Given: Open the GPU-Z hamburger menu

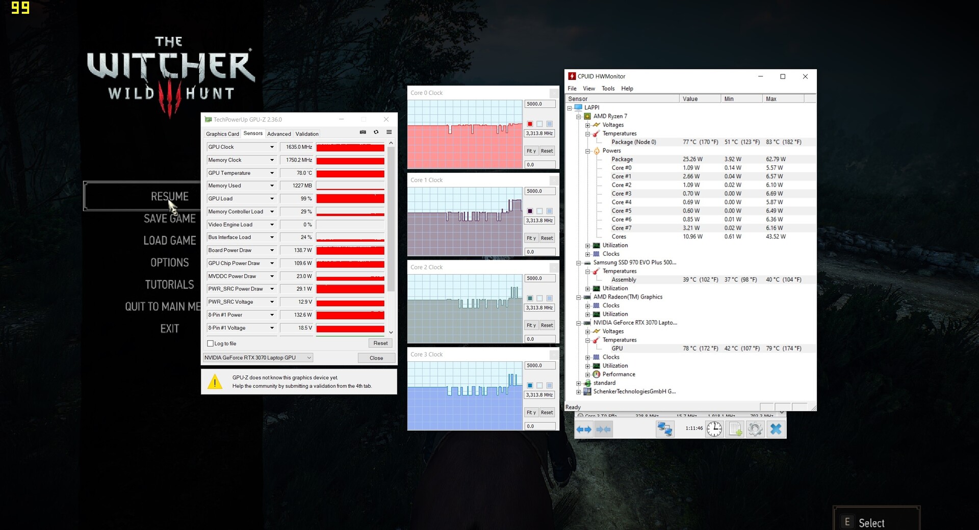Looking at the screenshot, I should tap(389, 132).
